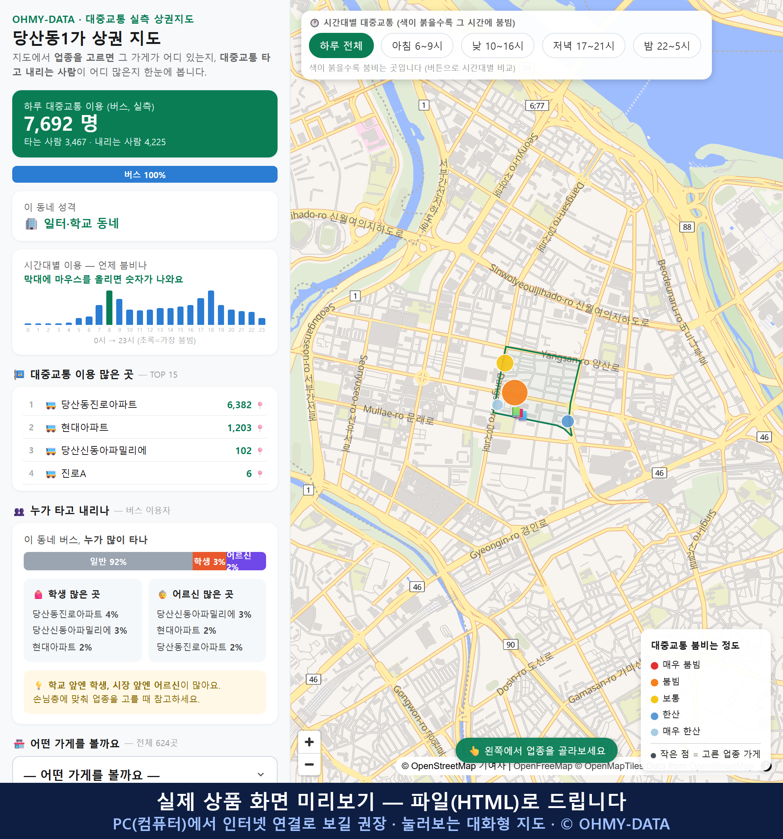Click the tall blue bar for hour 18
Screen dimensions: 783x839
pos(211,307)
